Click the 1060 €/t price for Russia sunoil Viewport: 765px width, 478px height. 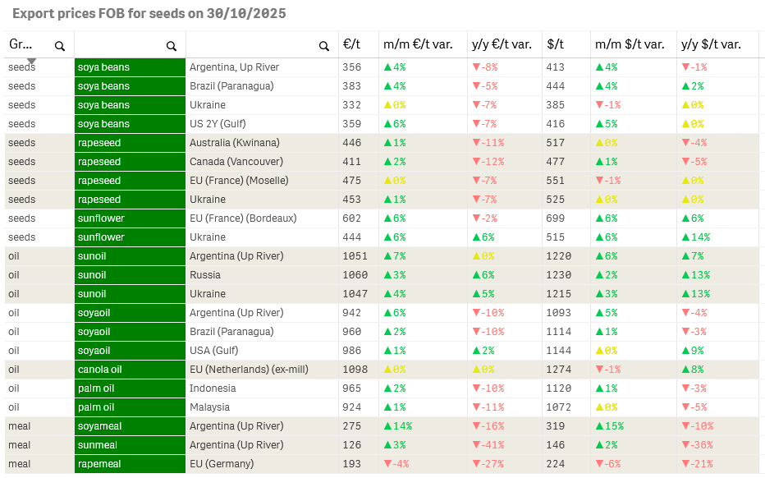355,275
